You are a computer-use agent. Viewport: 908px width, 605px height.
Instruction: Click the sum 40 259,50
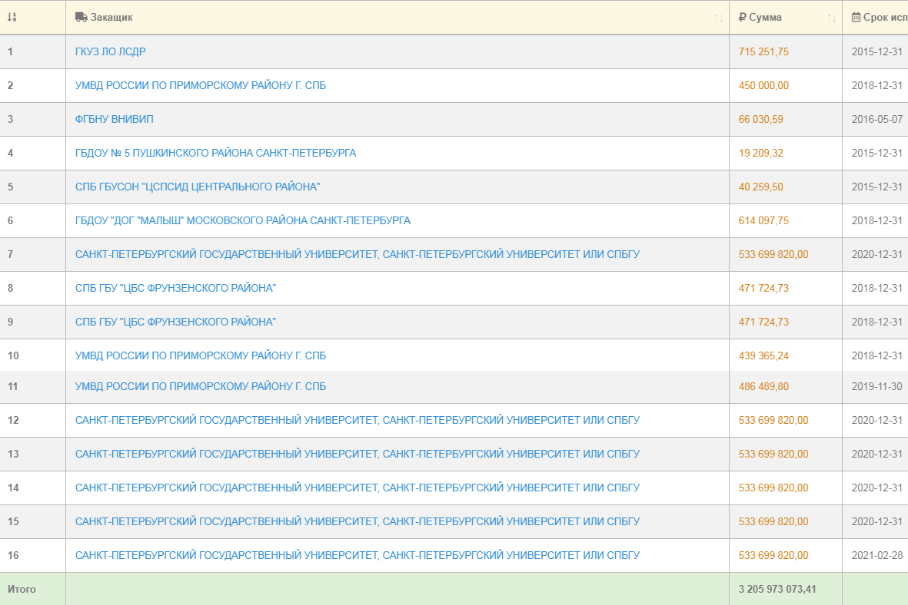760,187
